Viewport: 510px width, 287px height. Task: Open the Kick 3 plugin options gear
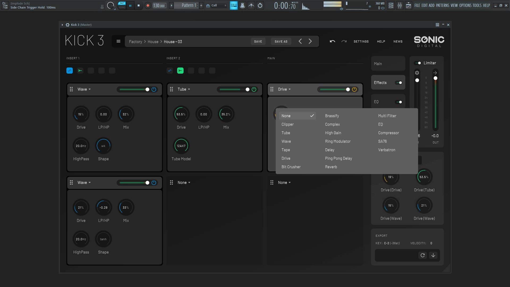67,25
